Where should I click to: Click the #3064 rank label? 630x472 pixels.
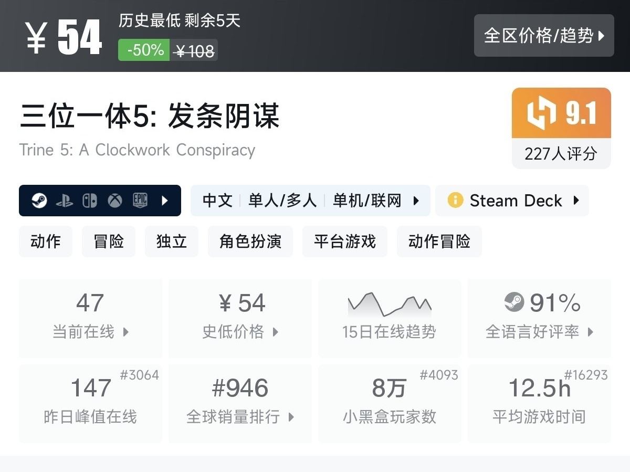pos(139,375)
